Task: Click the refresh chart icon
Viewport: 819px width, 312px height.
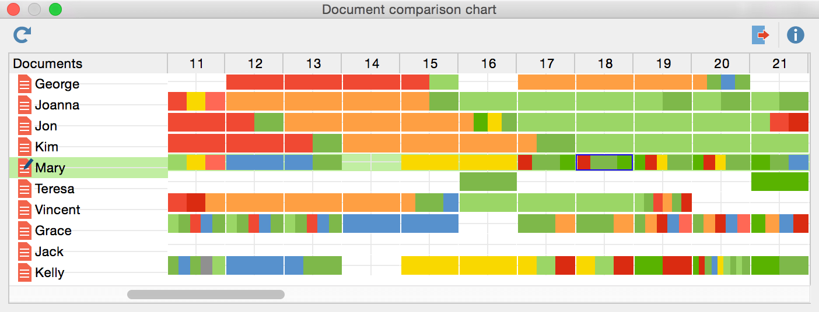Action: 22,36
